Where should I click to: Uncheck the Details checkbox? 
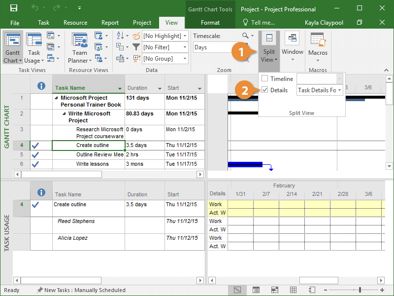tap(265, 90)
